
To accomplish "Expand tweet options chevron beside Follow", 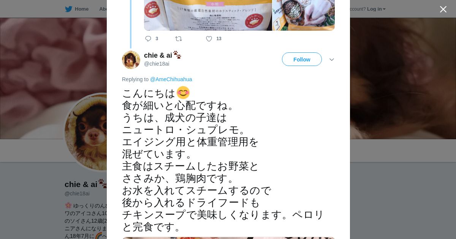I will coord(331,60).
